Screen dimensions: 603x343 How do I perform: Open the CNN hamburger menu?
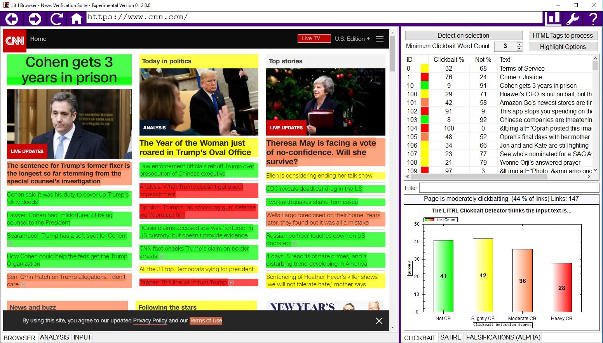pyautogui.click(x=380, y=39)
